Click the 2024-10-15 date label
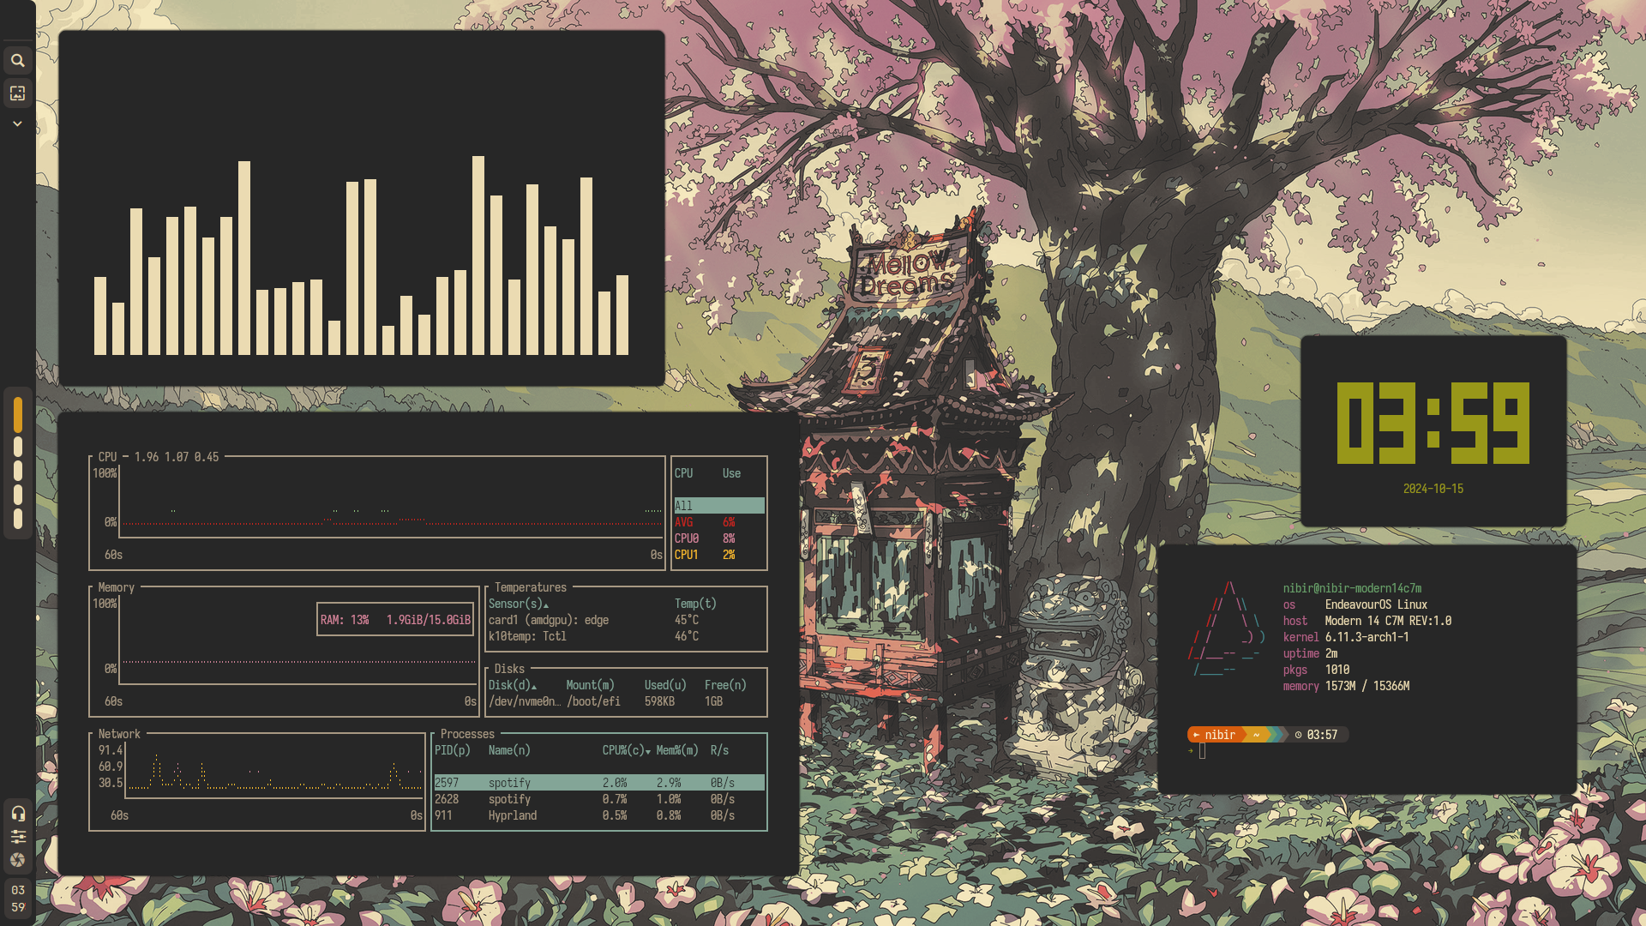 pos(1433,489)
